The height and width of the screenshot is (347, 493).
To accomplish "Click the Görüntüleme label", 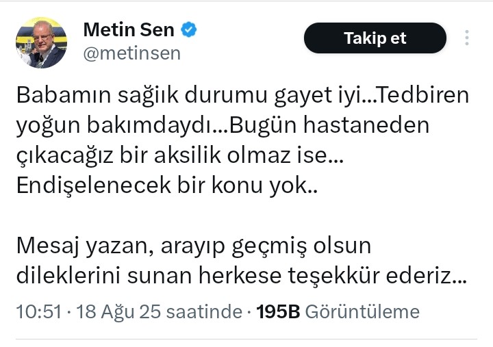I will pyautogui.click(x=362, y=313).
